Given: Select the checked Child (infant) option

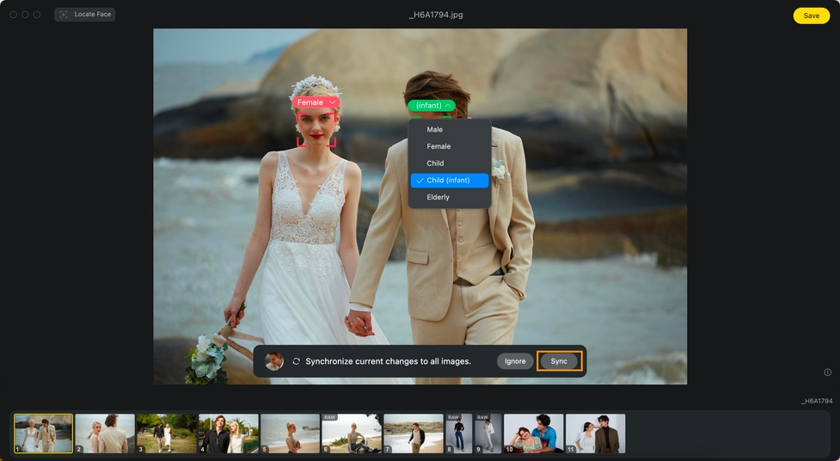Looking at the screenshot, I should (449, 181).
